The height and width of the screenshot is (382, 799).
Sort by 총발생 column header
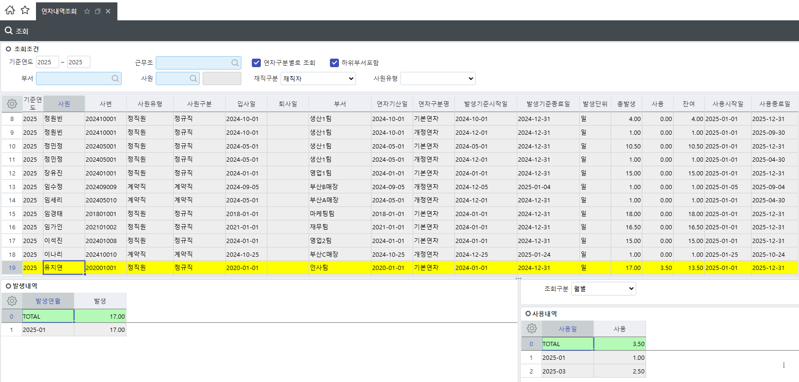[x=626, y=104]
